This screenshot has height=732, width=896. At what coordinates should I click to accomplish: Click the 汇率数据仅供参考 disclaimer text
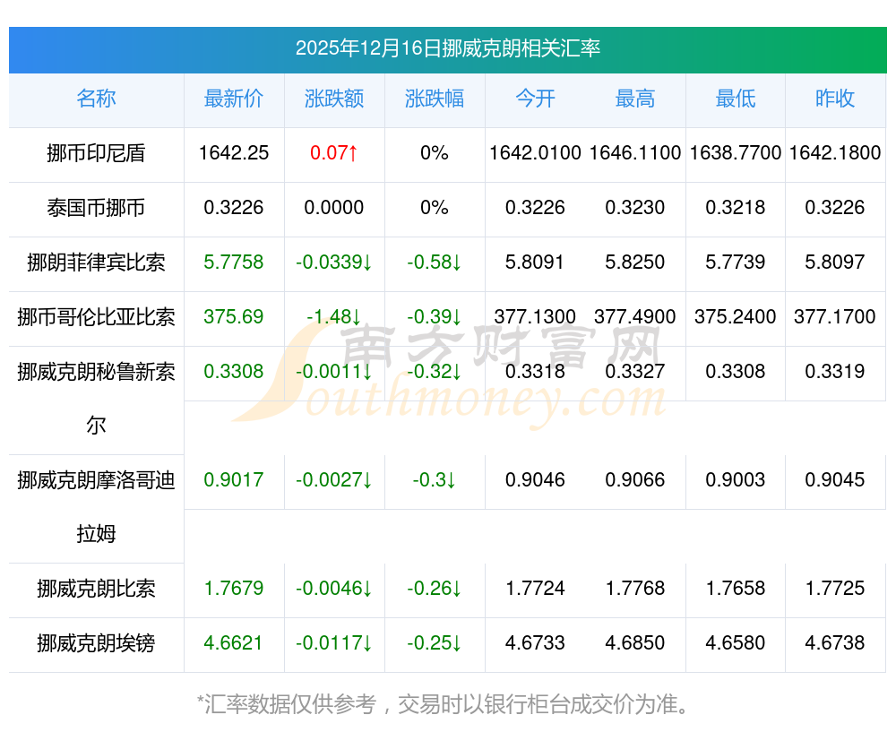[445, 704]
